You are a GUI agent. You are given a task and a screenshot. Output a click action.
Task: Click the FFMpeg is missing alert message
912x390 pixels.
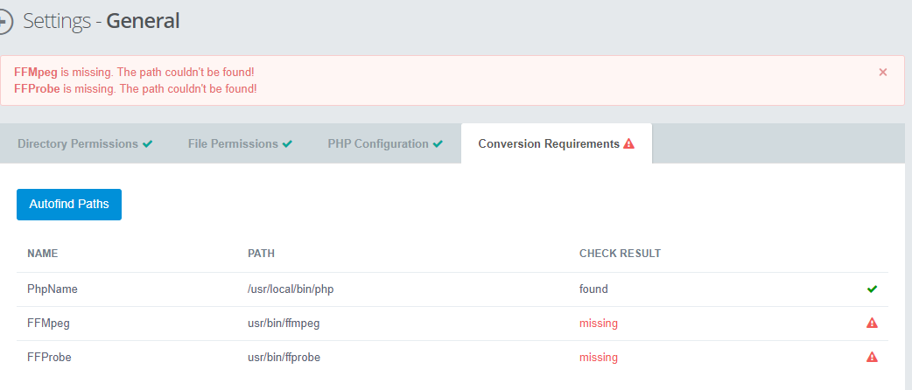click(x=134, y=72)
